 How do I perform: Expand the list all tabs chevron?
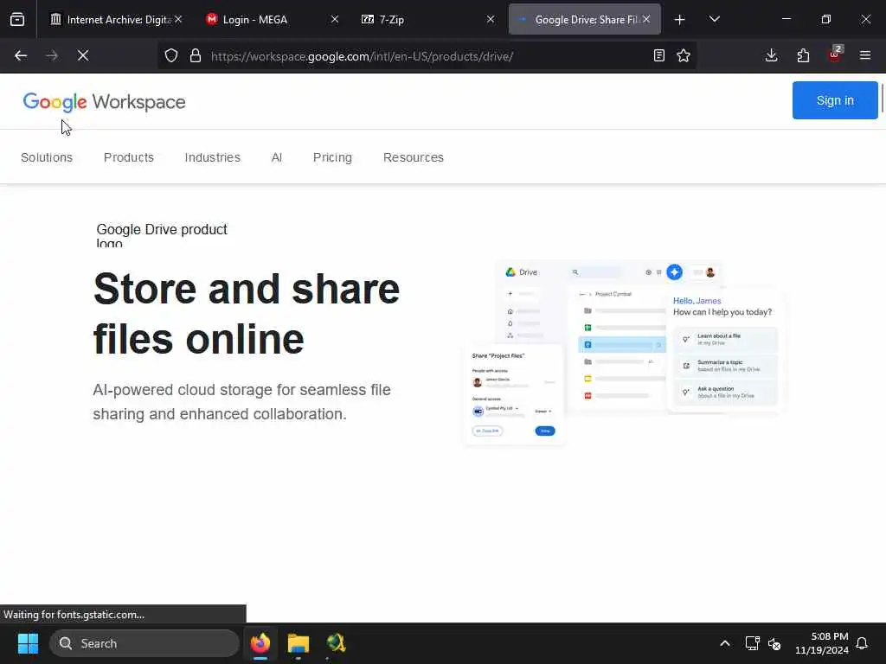click(714, 19)
